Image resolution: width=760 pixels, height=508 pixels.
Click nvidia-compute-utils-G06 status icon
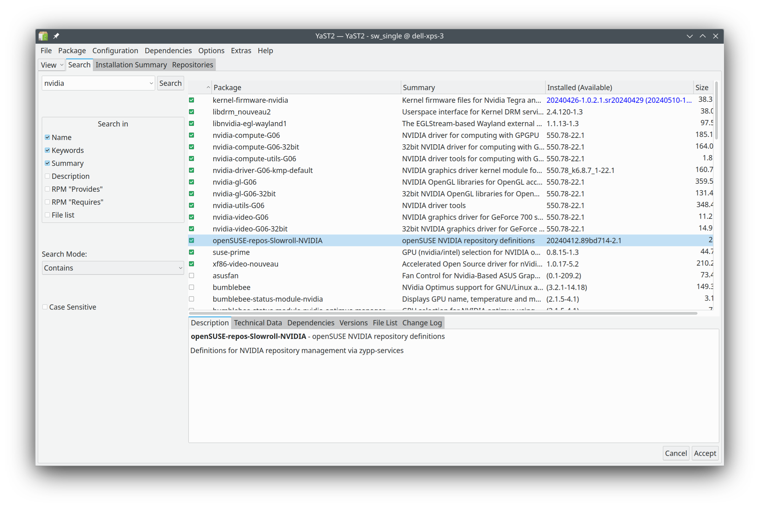click(191, 158)
